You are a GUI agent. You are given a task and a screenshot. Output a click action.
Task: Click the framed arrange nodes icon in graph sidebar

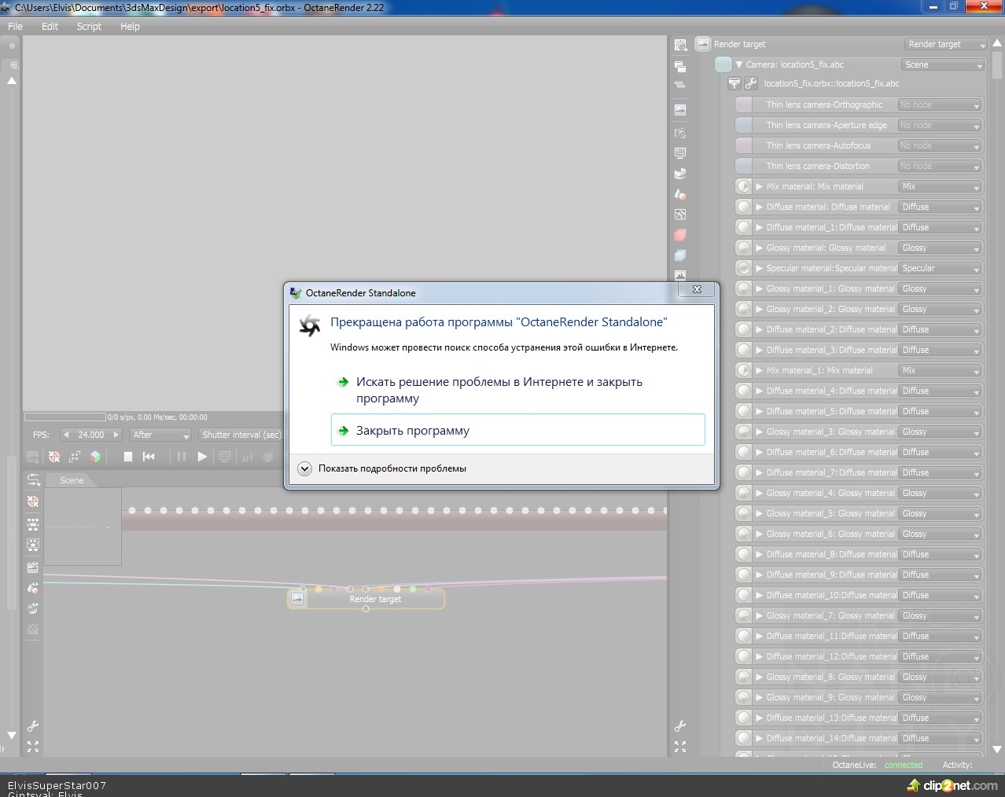point(33,545)
